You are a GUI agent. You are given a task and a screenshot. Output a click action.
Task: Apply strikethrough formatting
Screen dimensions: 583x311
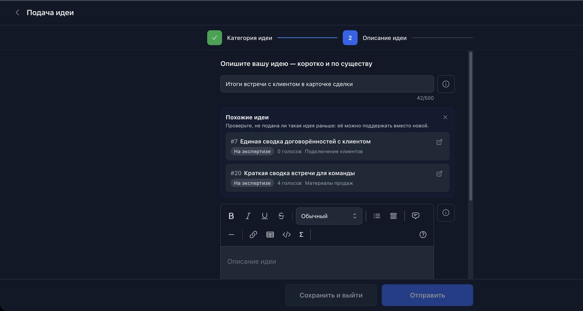point(281,216)
